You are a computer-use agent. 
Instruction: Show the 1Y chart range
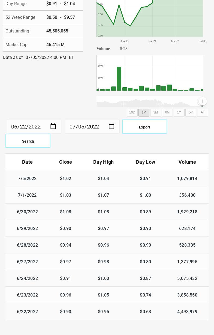point(179,113)
